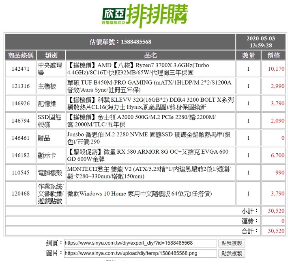This screenshot has height=261, width=292.
Task: Select barcode 146926
Action: [21, 103]
